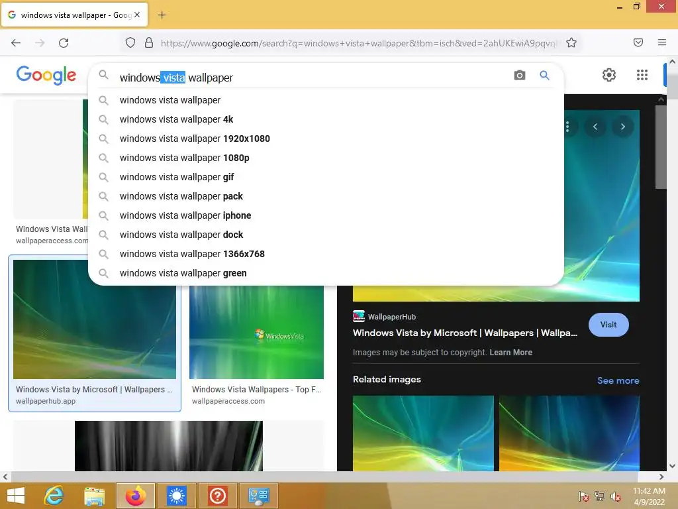Go to Google home via the logo
The height and width of the screenshot is (509, 678).
click(x=46, y=76)
